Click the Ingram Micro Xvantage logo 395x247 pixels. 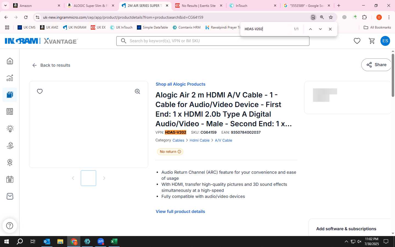point(41,41)
